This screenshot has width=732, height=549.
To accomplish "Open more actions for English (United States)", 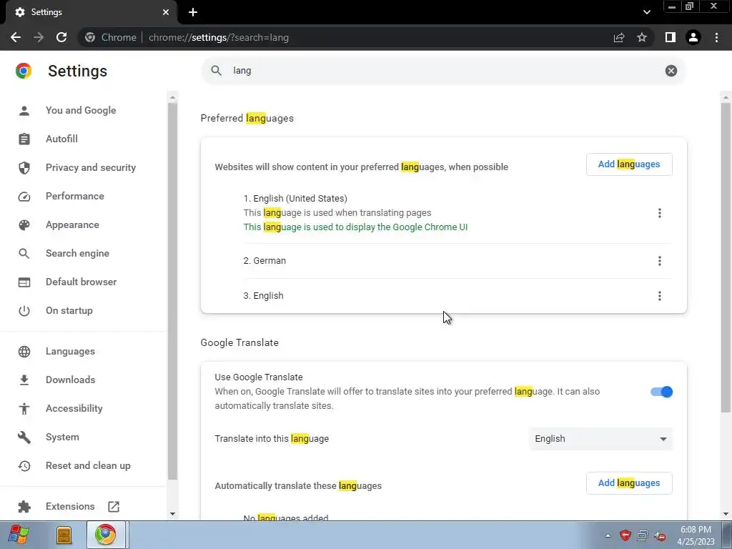I will [x=660, y=213].
